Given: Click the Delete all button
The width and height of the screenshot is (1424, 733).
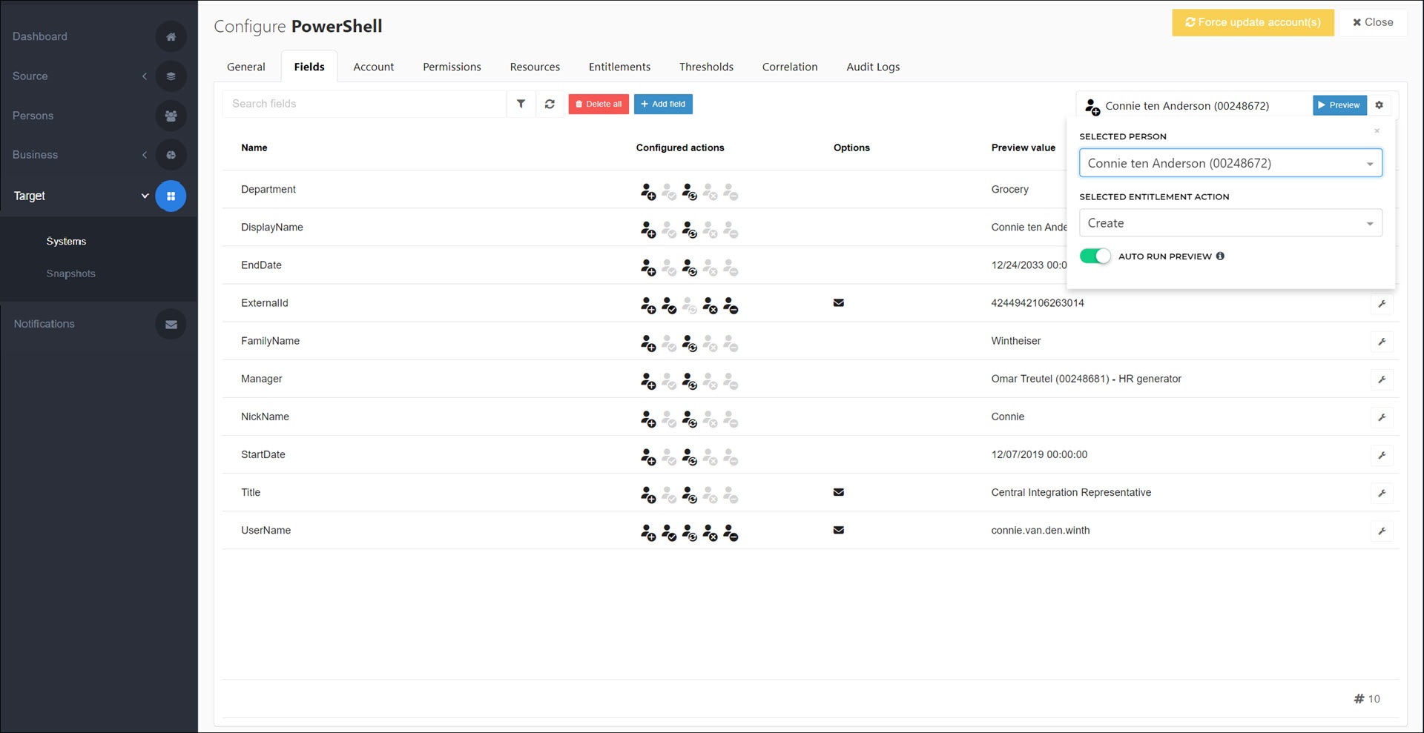Looking at the screenshot, I should [599, 104].
